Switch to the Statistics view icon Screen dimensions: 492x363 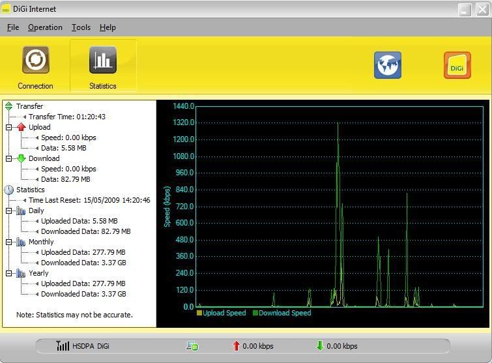click(103, 60)
